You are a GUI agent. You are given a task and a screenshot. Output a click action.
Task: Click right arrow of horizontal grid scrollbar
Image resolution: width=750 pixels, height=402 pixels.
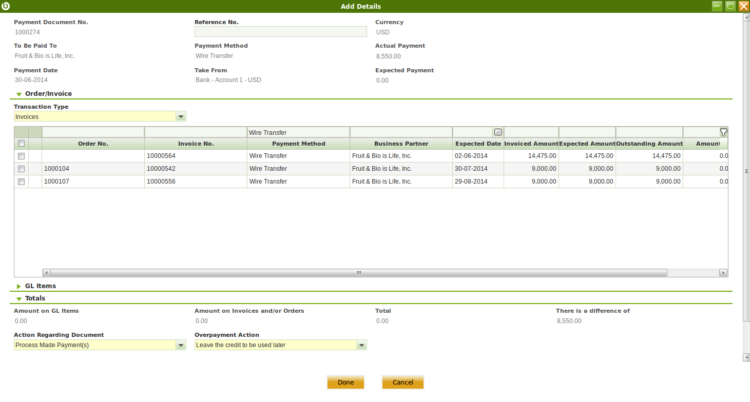pyautogui.click(x=723, y=273)
